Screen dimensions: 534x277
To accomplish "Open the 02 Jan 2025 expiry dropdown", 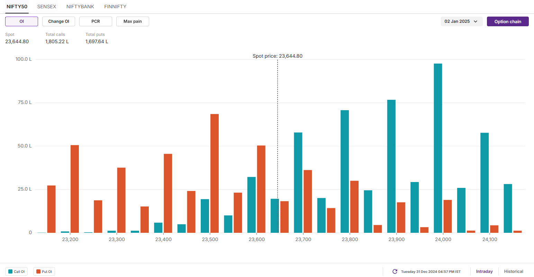I will [x=461, y=21].
